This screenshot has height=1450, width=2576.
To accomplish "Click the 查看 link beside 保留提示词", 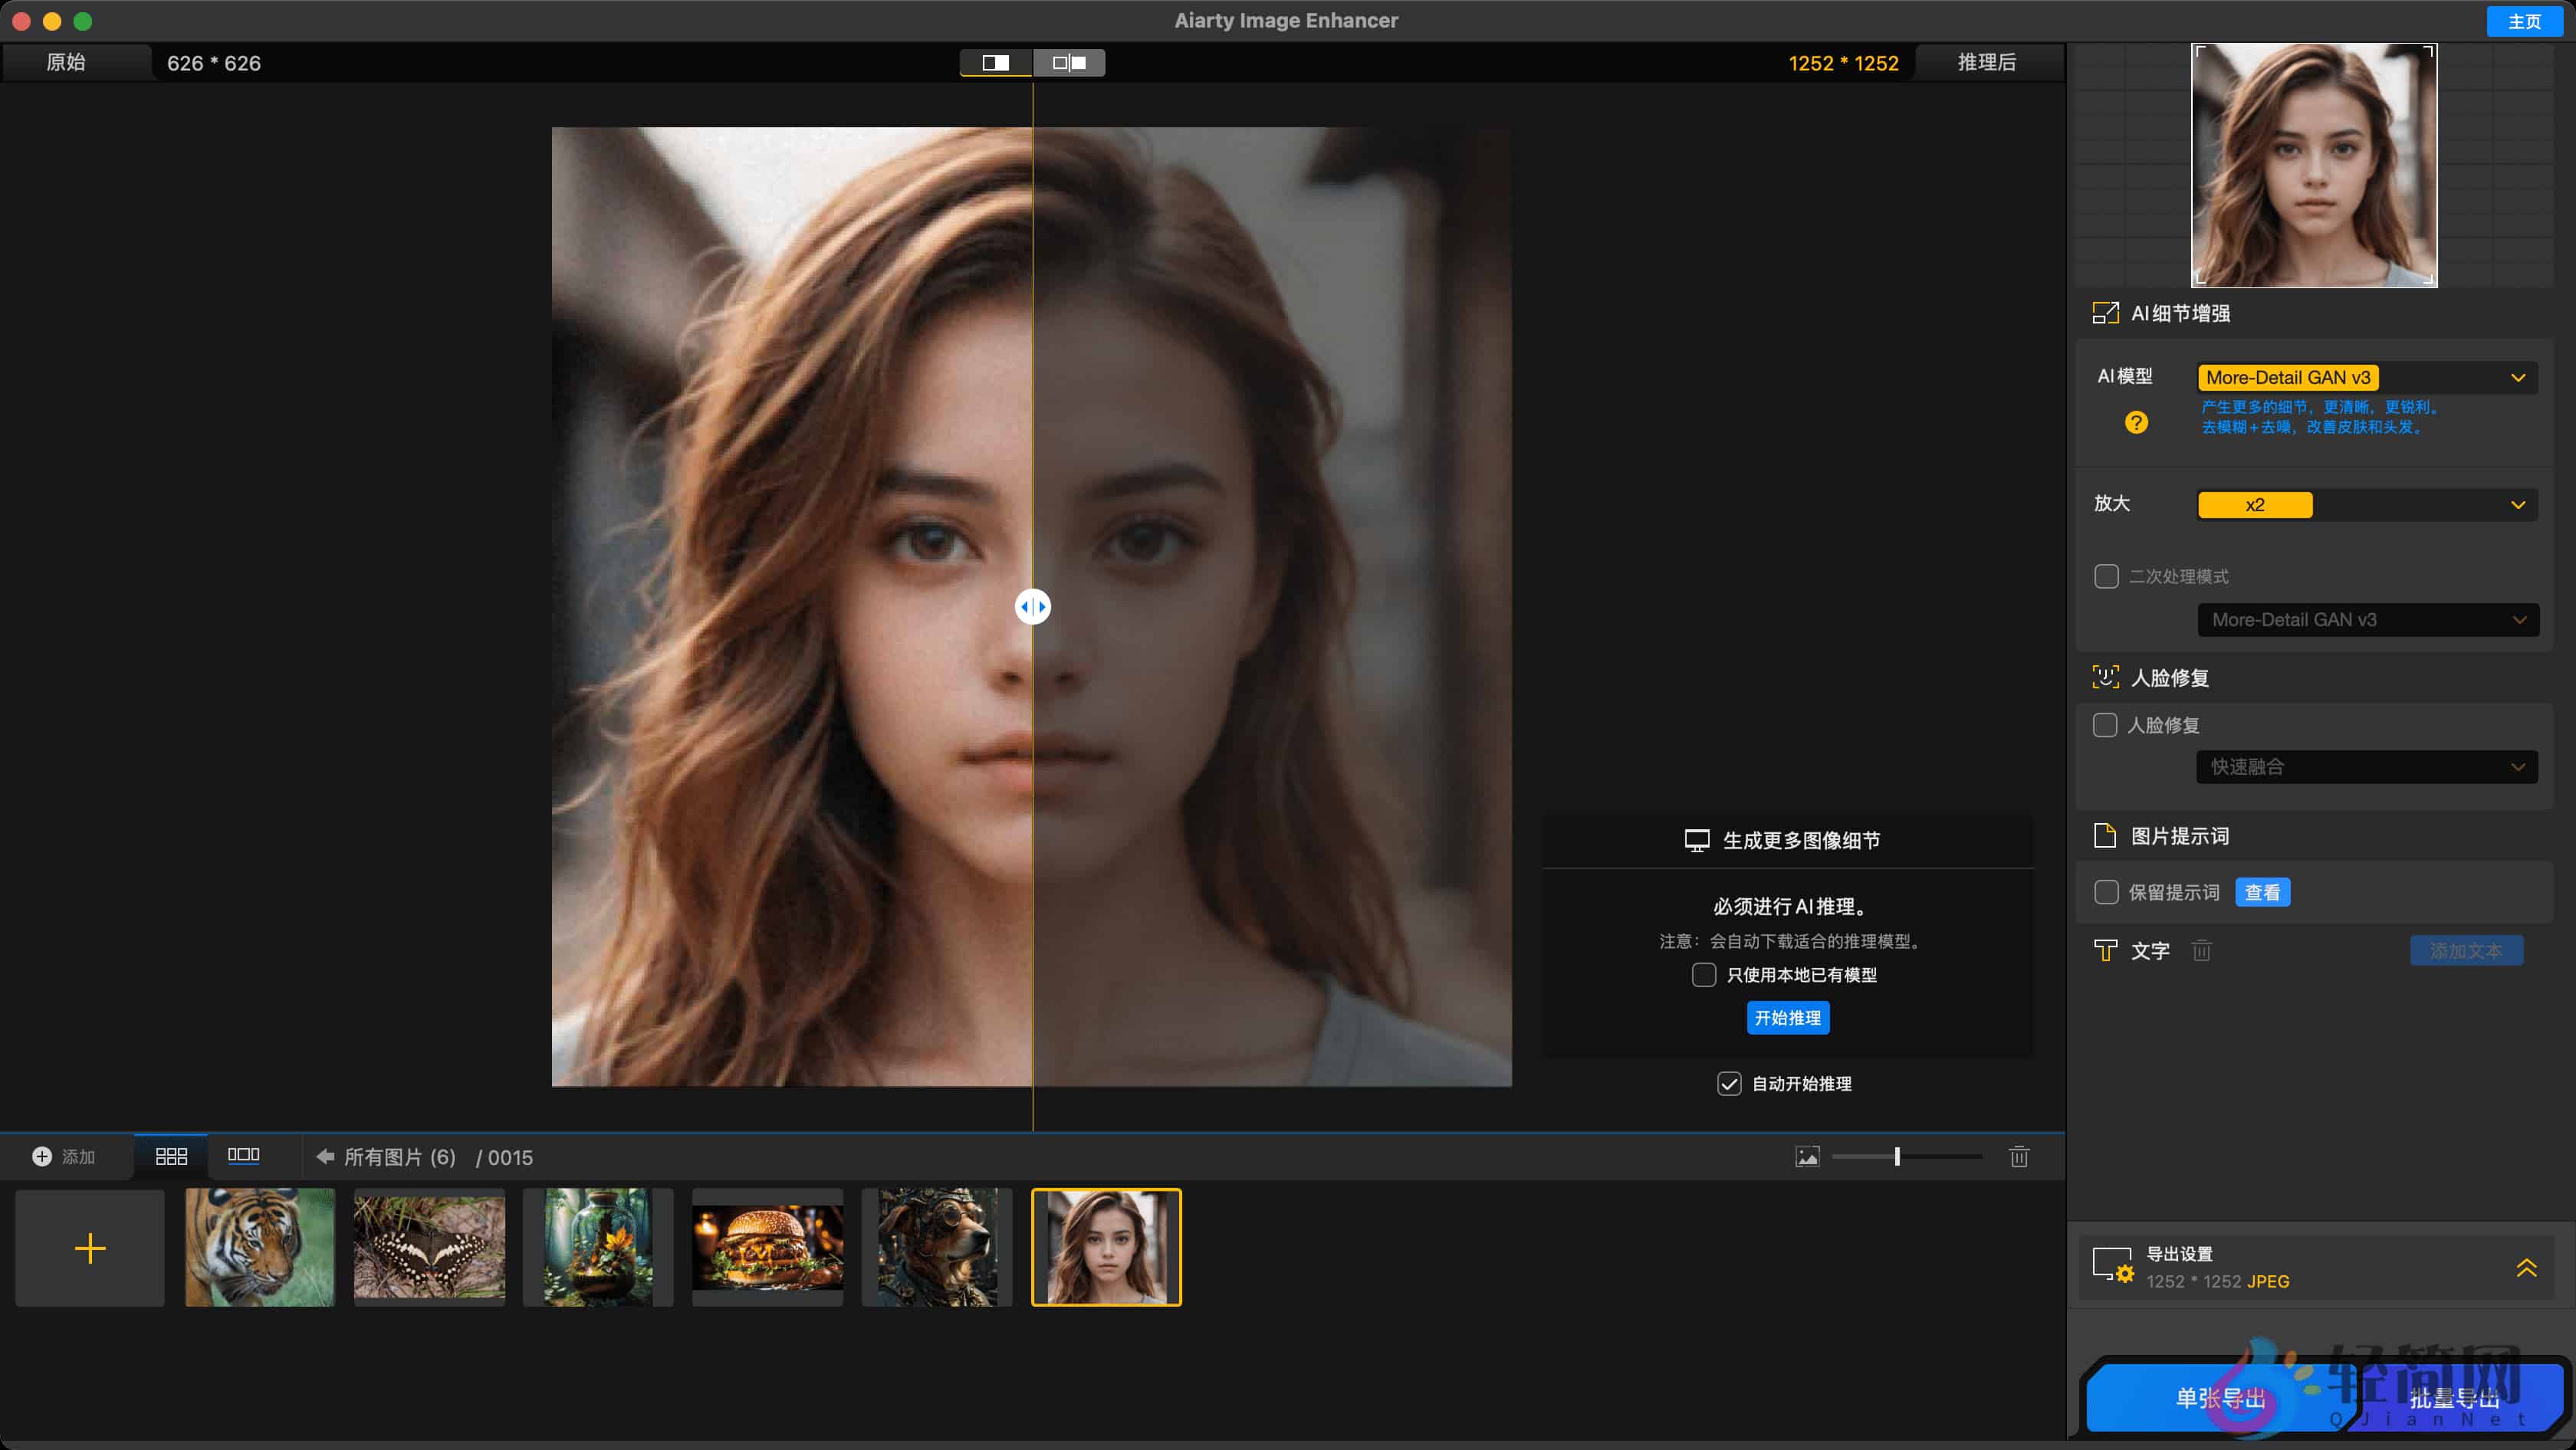I will point(2263,891).
